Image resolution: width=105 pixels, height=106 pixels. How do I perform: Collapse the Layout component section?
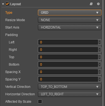tap(3, 4)
